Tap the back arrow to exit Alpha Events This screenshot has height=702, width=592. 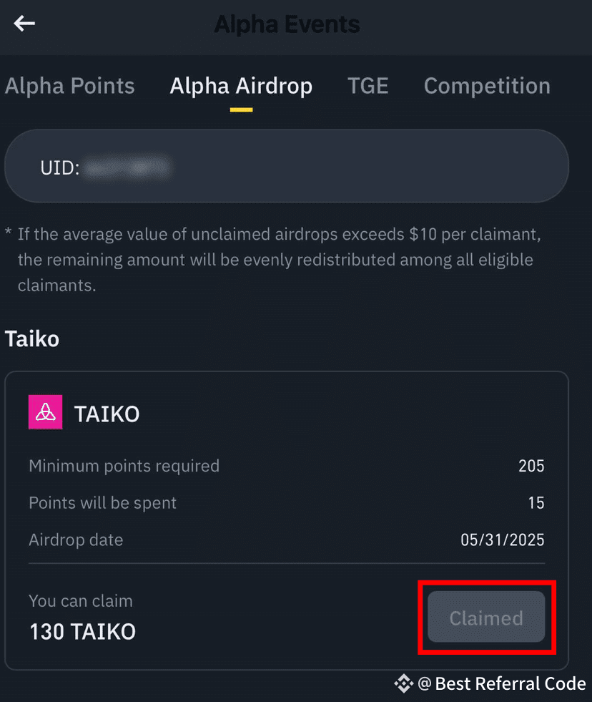tap(24, 24)
